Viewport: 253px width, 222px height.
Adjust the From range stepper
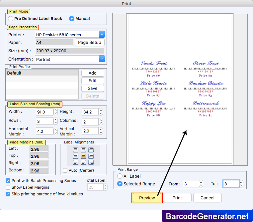click(x=201, y=184)
